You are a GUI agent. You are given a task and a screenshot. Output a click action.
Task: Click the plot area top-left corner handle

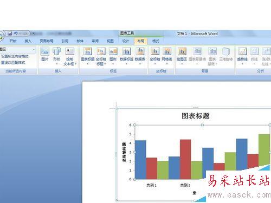click(x=134, y=125)
